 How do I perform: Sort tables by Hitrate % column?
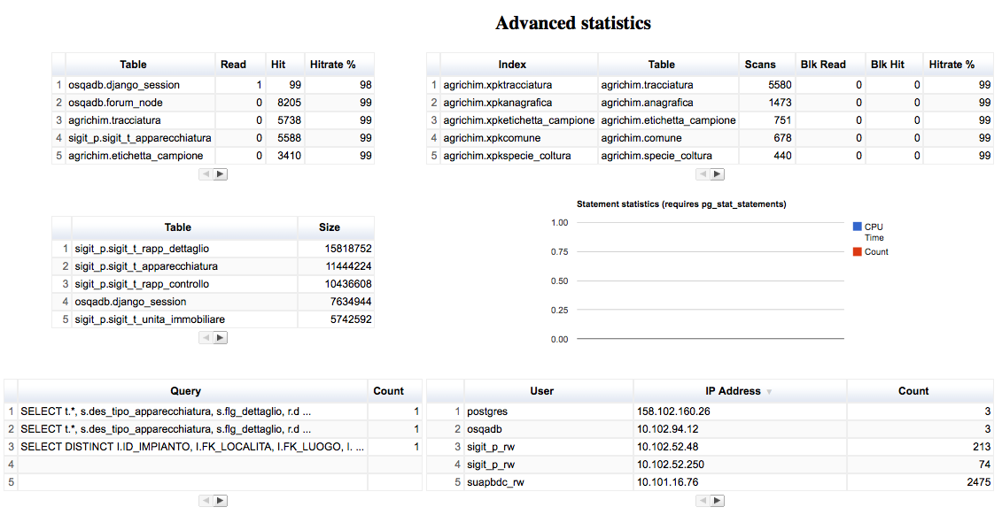point(334,64)
